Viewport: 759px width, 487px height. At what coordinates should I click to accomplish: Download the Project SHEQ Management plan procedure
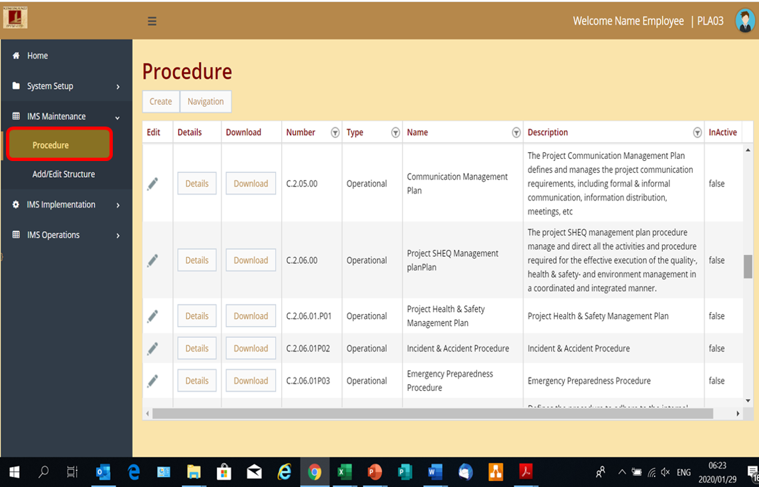click(251, 260)
